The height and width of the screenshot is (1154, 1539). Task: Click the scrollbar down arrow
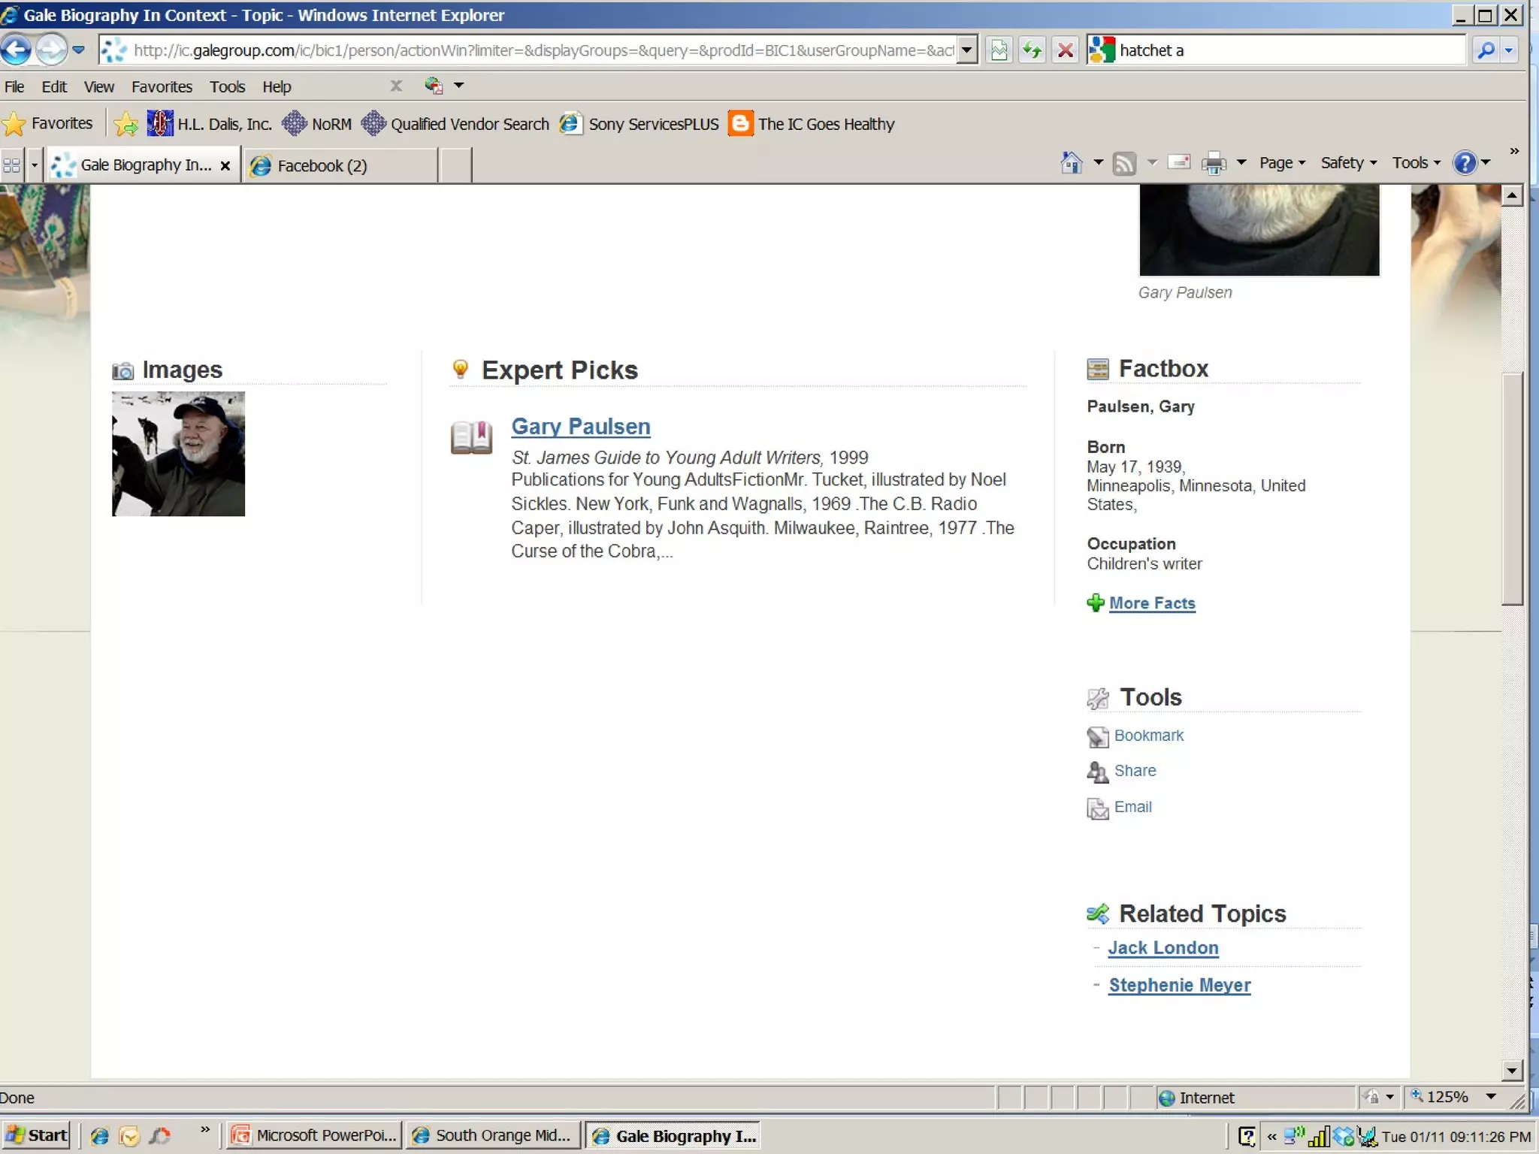[1511, 1070]
